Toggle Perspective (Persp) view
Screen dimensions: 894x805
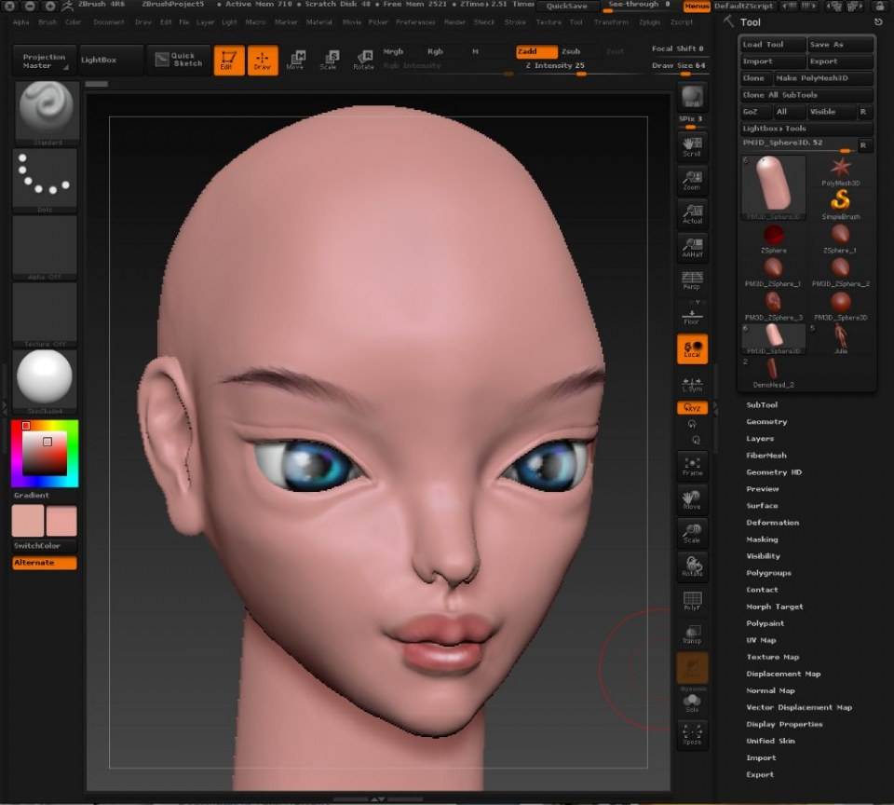pyautogui.click(x=692, y=280)
